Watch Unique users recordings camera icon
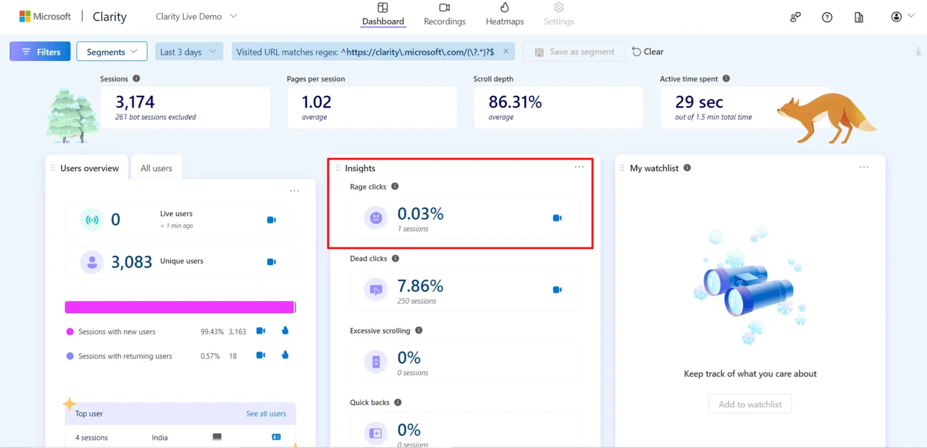The width and height of the screenshot is (927, 448). pos(271,262)
